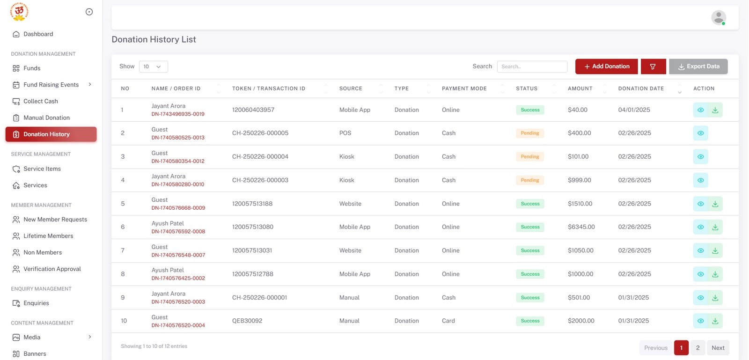
Task: Download receipt for the $1510.00 website donation
Action: coord(715,204)
